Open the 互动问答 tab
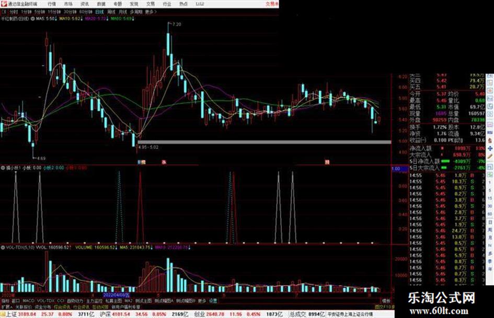This screenshot has width=494, height=318. 100,307
